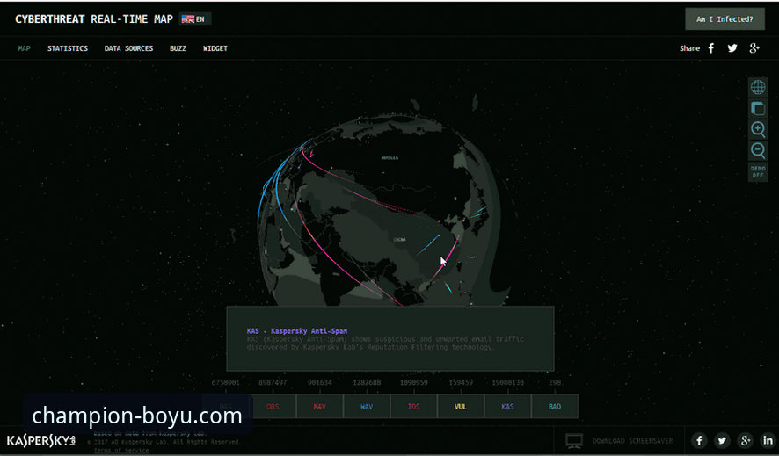
Task: Click the Am I Infected? button
Action: click(724, 19)
